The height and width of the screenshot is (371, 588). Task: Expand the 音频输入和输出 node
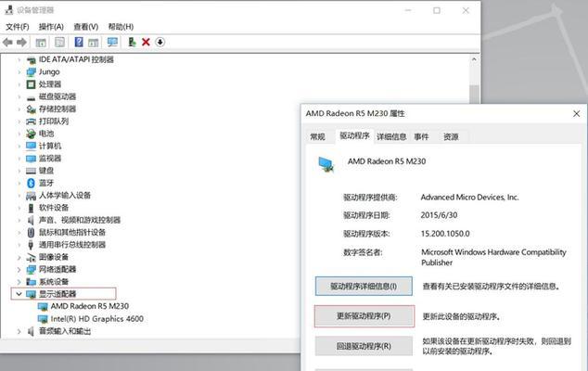click(x=19, y=331)
